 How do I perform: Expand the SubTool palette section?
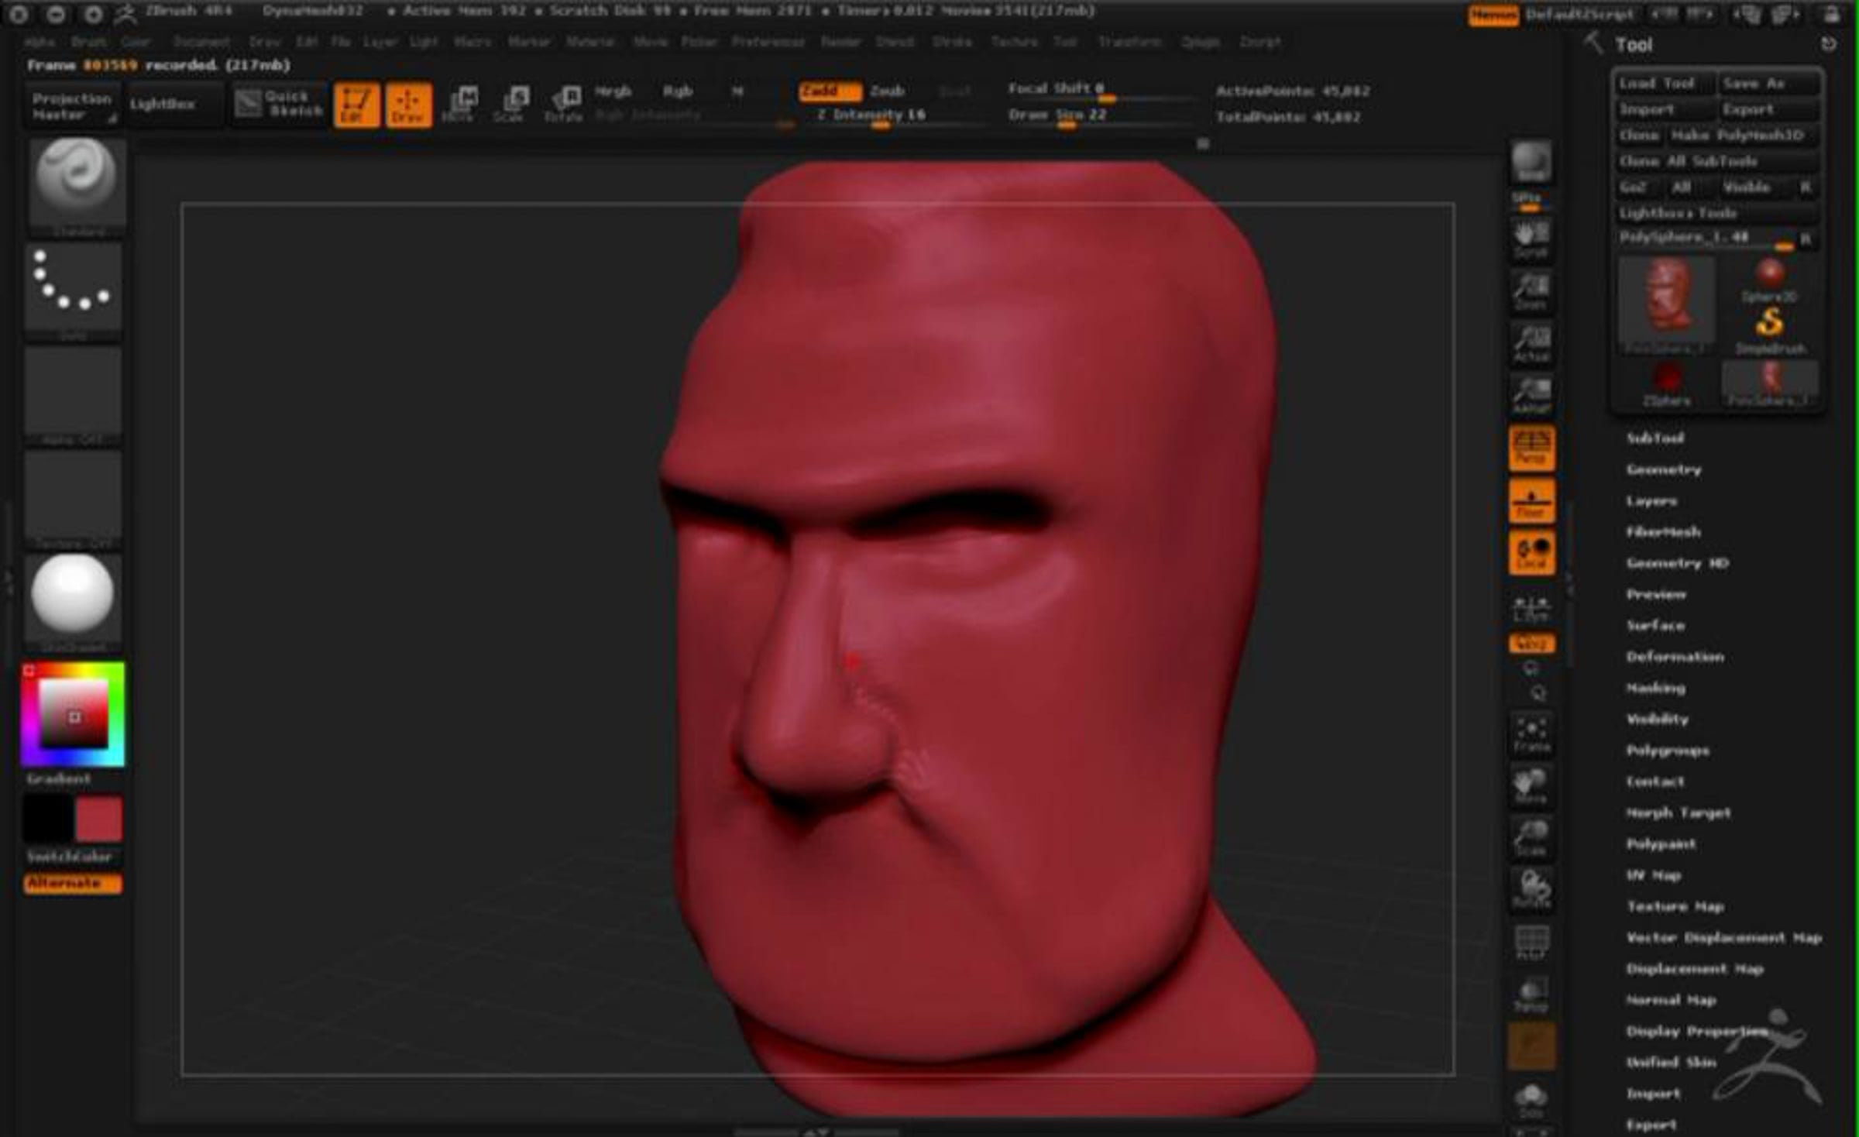click(1655, 438)
